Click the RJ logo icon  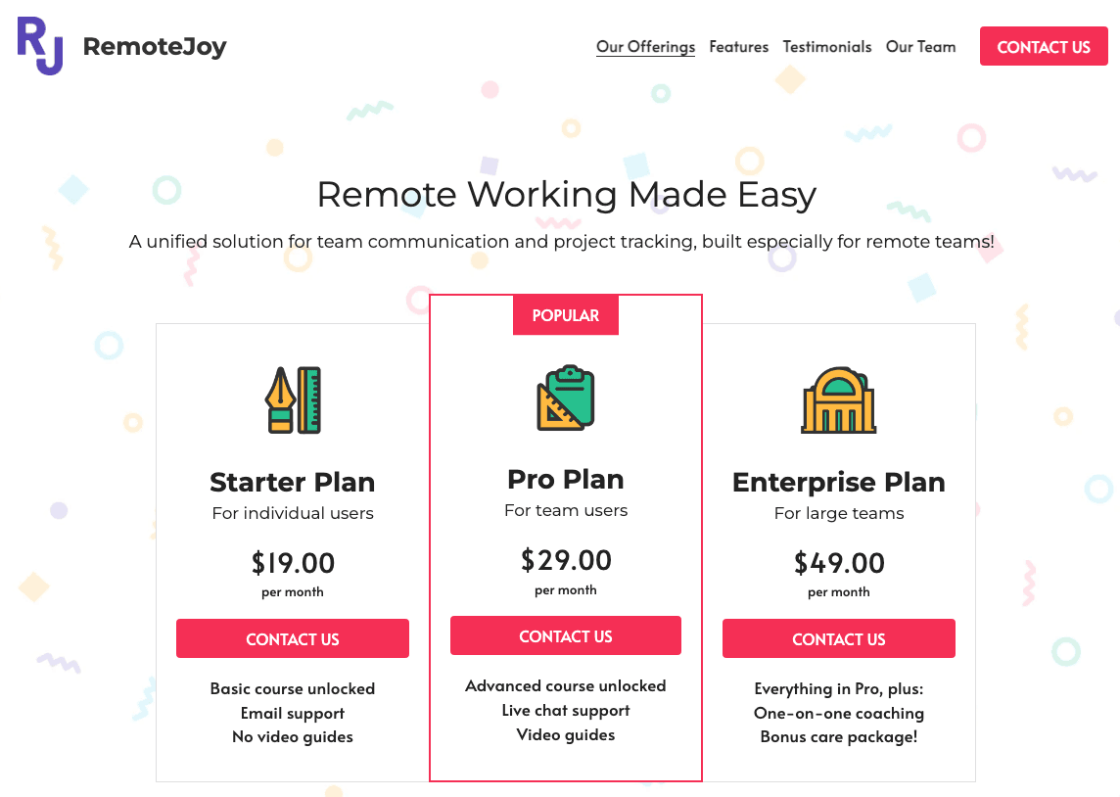(40, 45)
